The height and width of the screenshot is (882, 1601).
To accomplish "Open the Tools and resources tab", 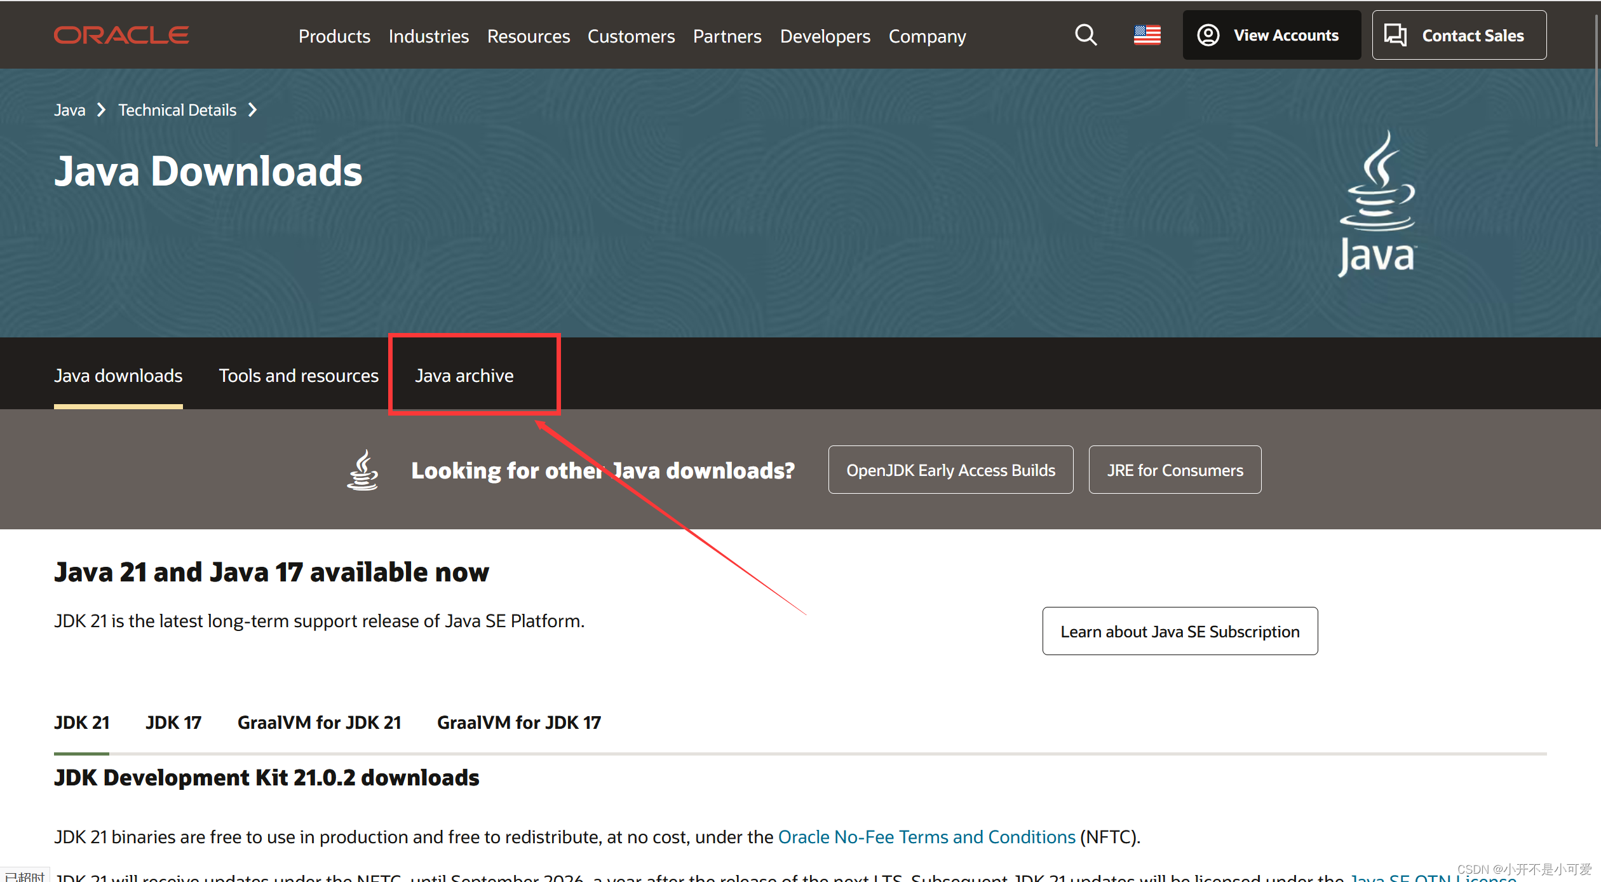I will [x=299, y=376].
